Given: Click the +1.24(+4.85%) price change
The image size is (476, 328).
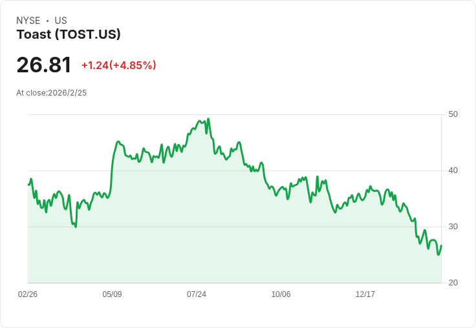Looking at the screenshot, I should (119, 65).
